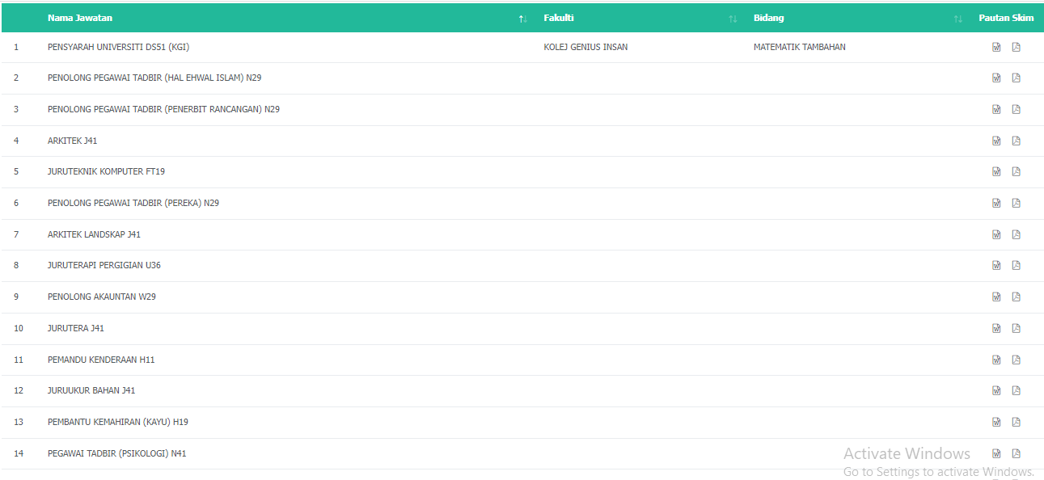The image size is (1044, 480).
Task: Open Word scheme for ARKITEK LANDSKAP J41
Action: [x=996, y=234]
